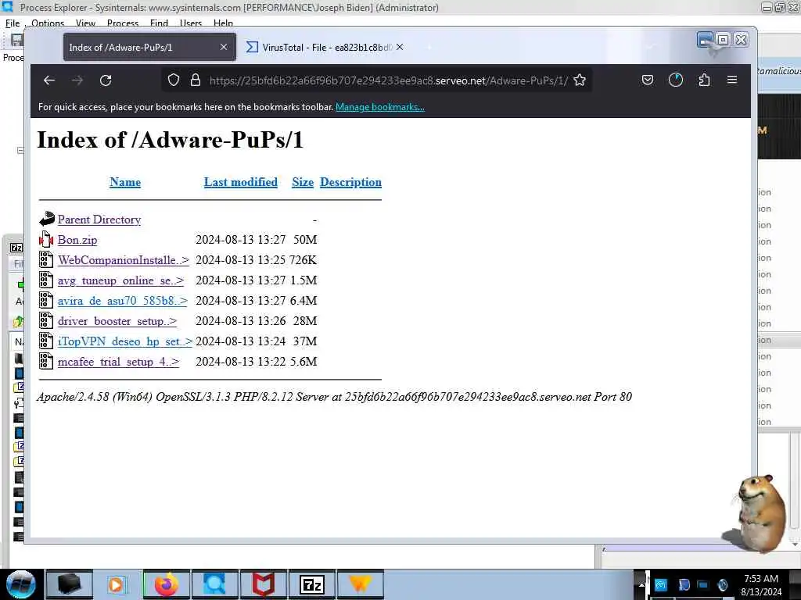Close the VirusTotal tab

400,47
